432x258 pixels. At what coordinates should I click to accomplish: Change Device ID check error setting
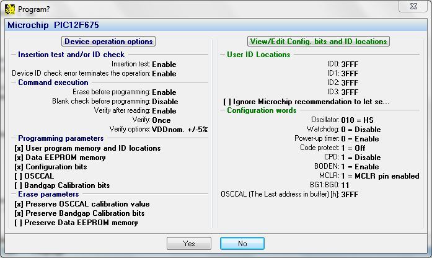tap(164, 74)
